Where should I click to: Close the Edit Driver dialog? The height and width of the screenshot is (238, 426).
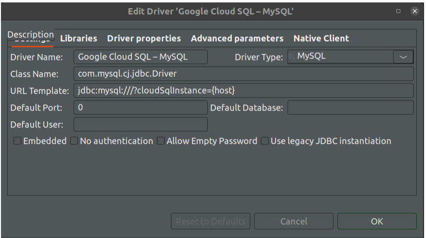point(415,11)
